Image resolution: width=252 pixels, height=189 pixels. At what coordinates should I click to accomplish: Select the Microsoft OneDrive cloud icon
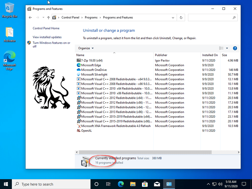[x=79, y=70]
